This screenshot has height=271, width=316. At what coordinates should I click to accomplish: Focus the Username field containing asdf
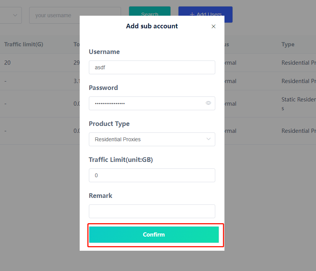152,67
